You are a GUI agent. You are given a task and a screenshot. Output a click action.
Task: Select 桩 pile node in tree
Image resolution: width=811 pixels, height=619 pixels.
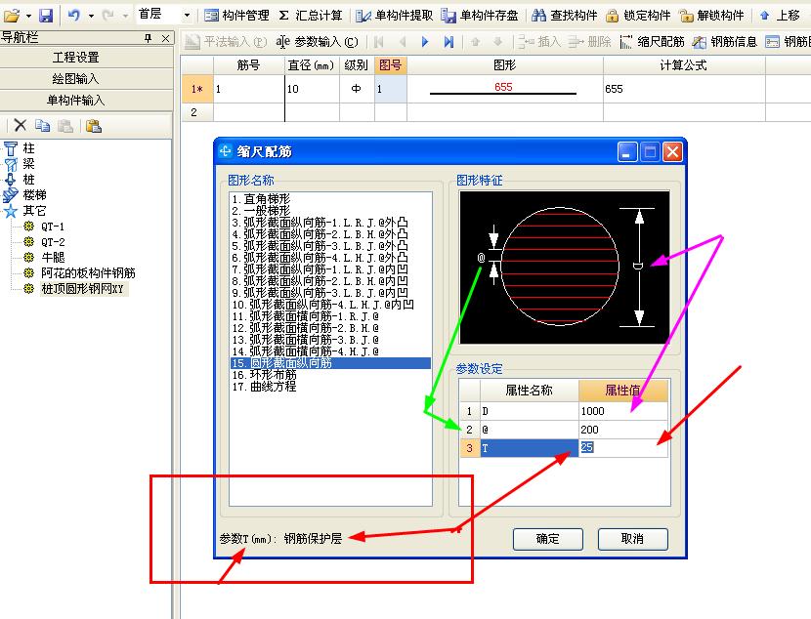click(x=28, y=180)
